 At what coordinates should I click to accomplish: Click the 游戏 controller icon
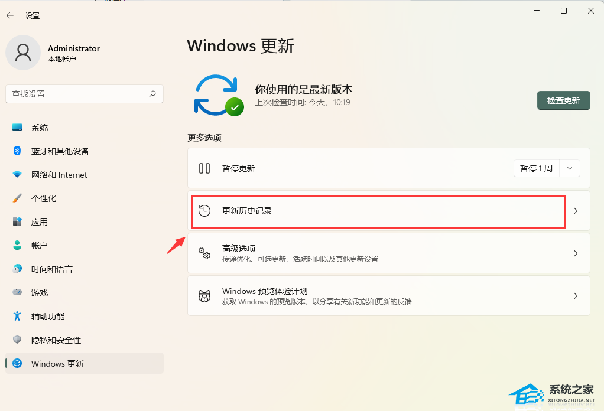(17, 293)
